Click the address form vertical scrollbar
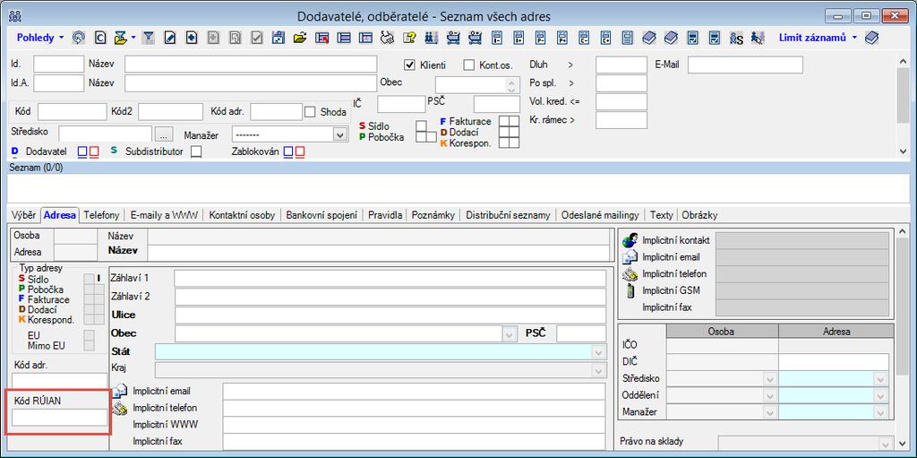Screen dimensions: 917x458 coord(903,340)
